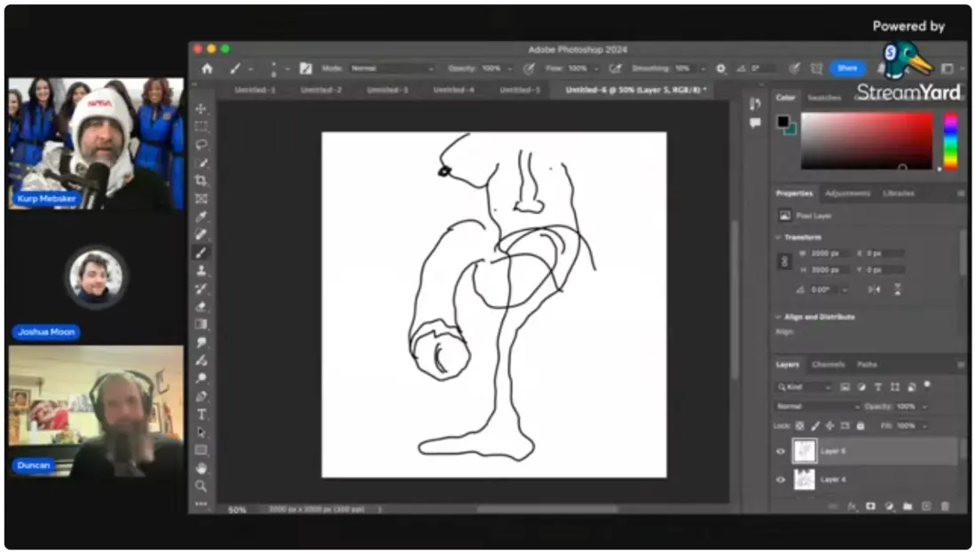Select the Hand tool
The image size is (975, 554).
pyautogui.click(x=201, y=468)
